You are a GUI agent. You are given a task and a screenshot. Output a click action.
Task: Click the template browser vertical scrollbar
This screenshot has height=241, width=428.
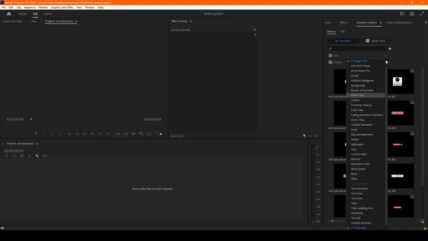pos(423,127)
